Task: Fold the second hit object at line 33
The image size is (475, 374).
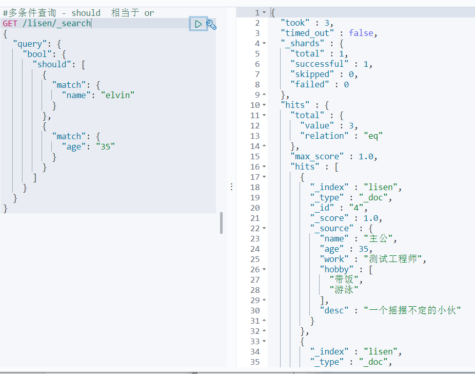Action: [x=264, y=341]
